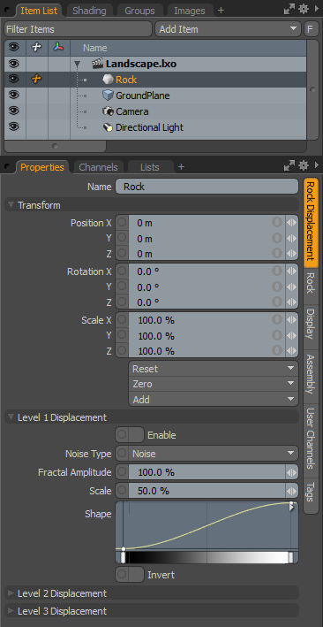Click the F button beside Add Item
The width and height of the screenshot is (323, 627).
(310, 29)
